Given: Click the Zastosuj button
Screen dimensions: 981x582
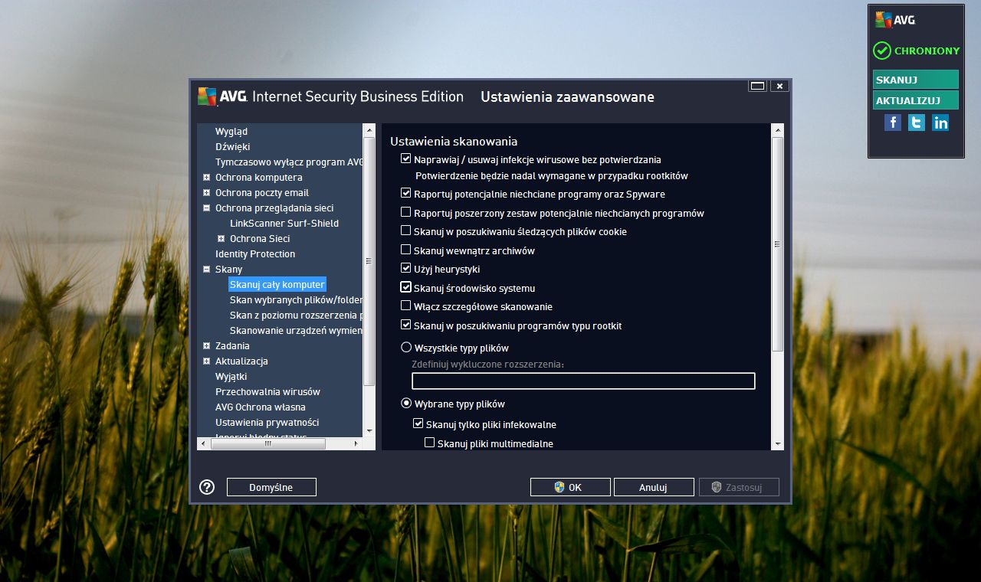Looking at the screenshot, I should pyautogui.click(x=739, y=487).
